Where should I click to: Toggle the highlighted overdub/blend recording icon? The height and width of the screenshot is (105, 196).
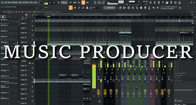(x=83, y=3)
